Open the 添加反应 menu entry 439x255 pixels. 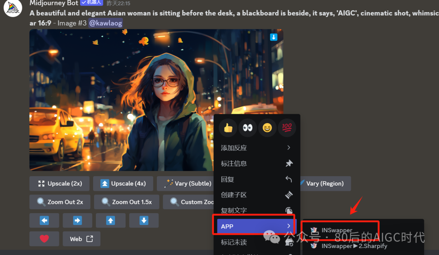coord(256,148)
